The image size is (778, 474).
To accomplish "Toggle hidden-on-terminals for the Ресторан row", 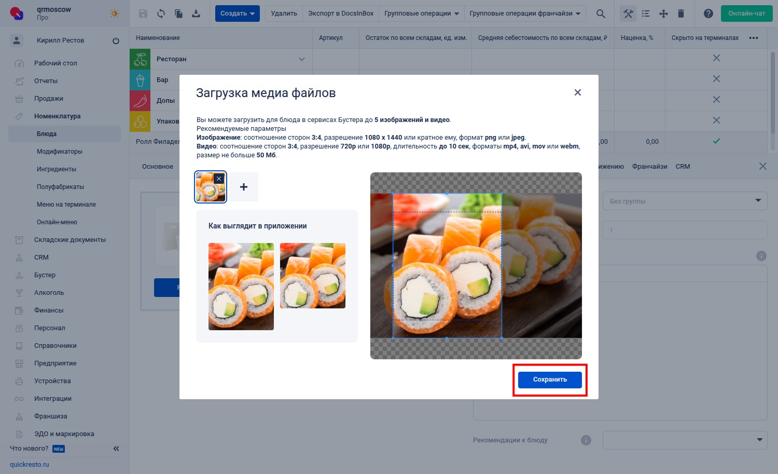I will coord(716,59).
